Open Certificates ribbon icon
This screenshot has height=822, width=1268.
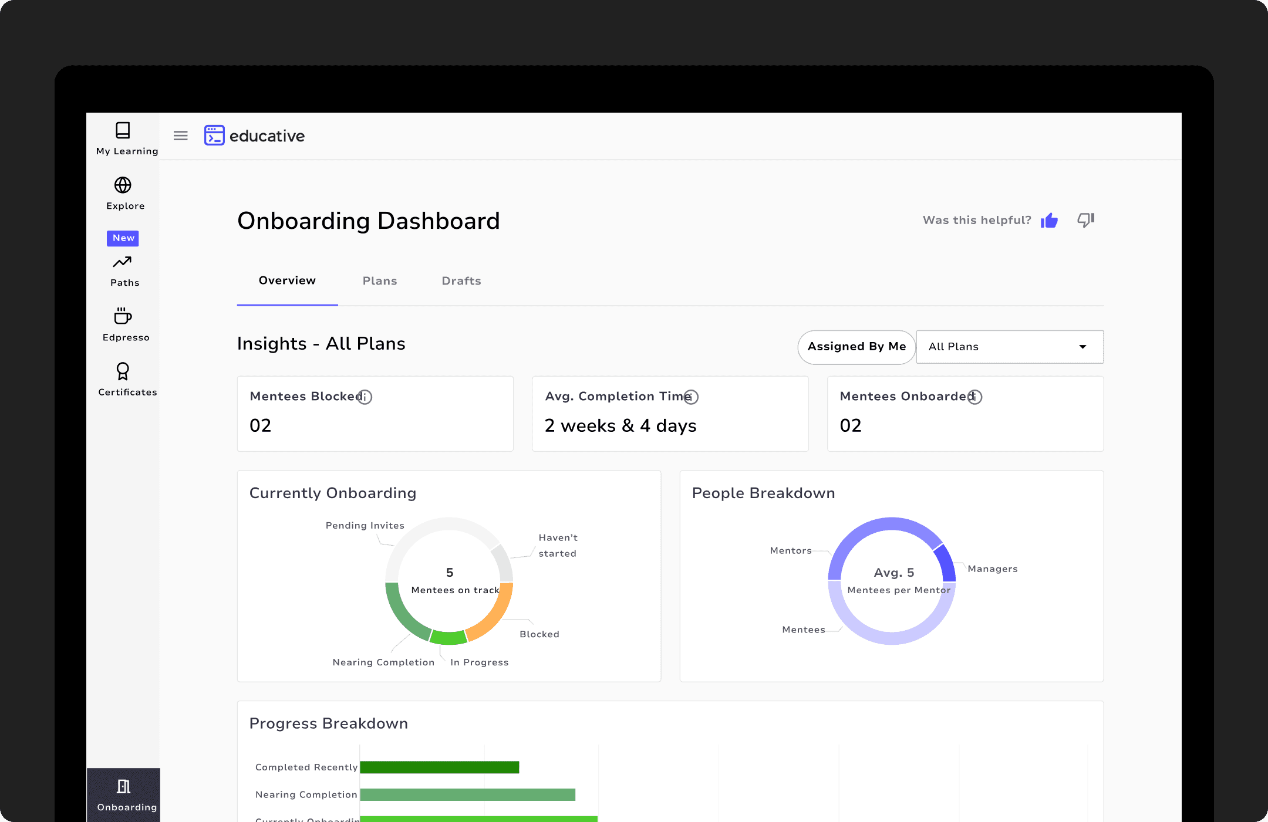(x=123, y=371)
